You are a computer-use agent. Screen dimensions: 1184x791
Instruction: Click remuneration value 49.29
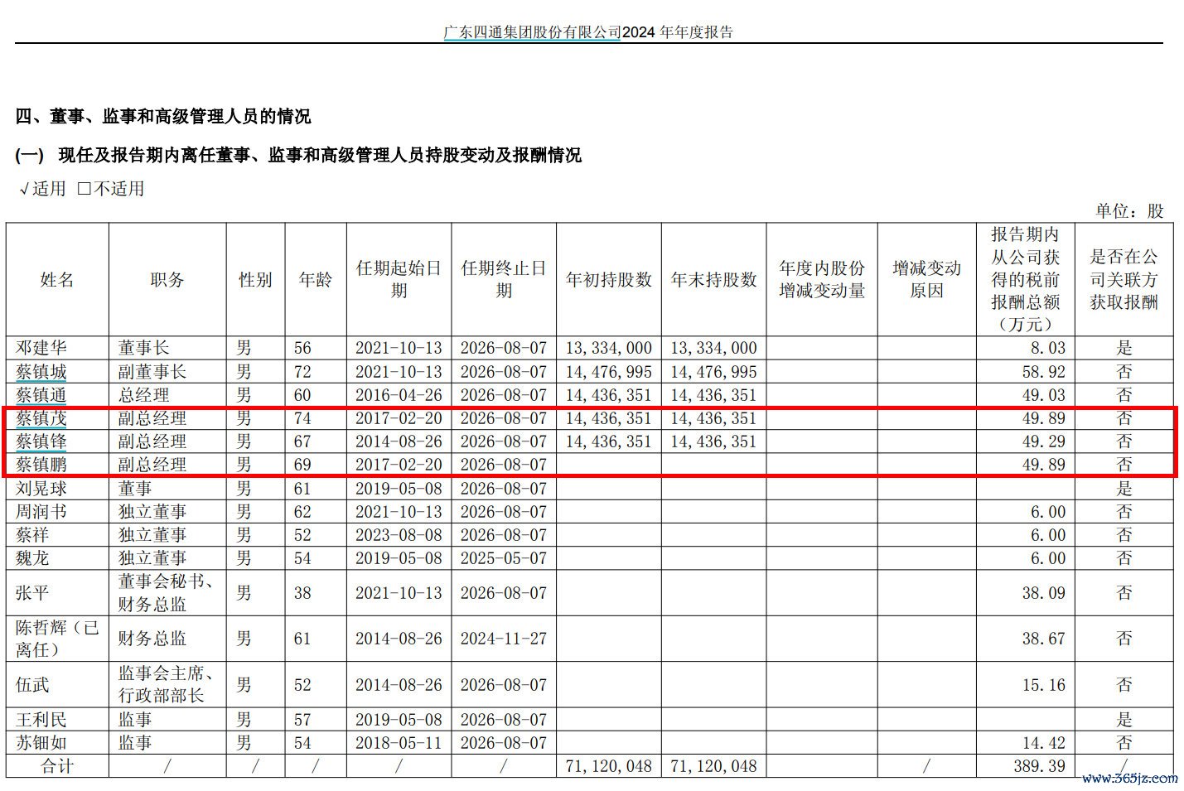tap(1044, 441)
